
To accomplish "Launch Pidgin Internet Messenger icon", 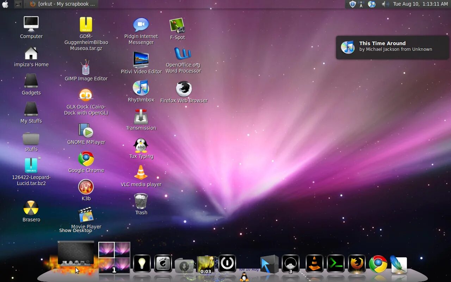I will click(141, 25).
